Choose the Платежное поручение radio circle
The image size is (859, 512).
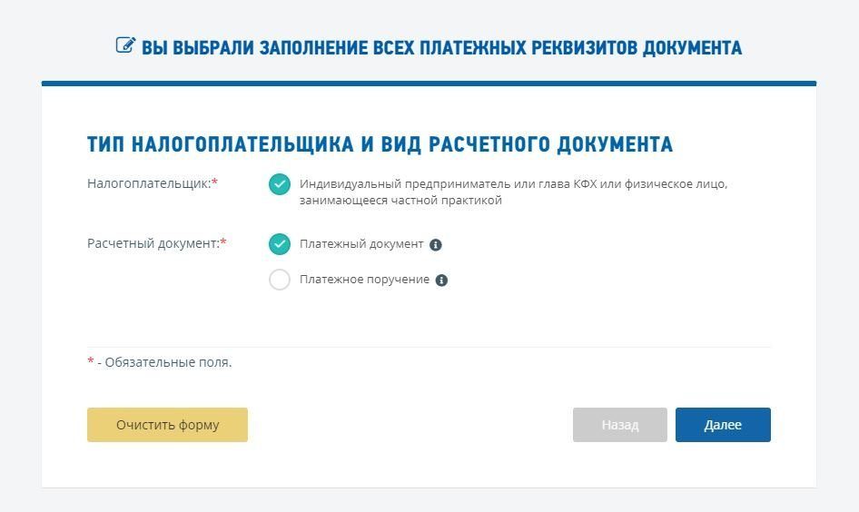click(280, 280)
